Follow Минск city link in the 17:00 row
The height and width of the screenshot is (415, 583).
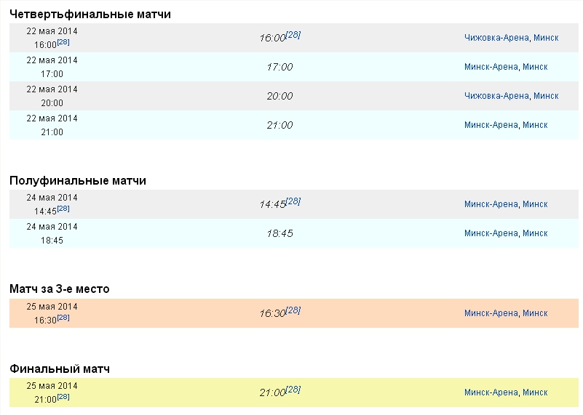(535, 67)
